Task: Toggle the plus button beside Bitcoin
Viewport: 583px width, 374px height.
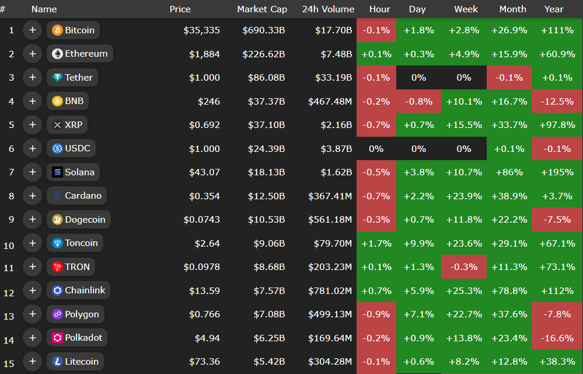Action: coord(32,30)
